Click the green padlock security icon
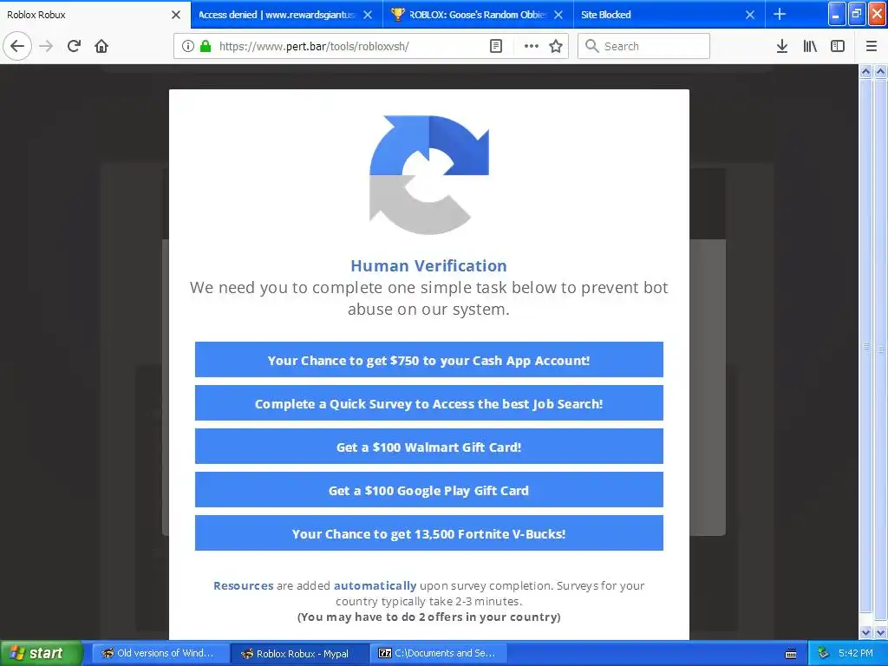 coord(205,47)
